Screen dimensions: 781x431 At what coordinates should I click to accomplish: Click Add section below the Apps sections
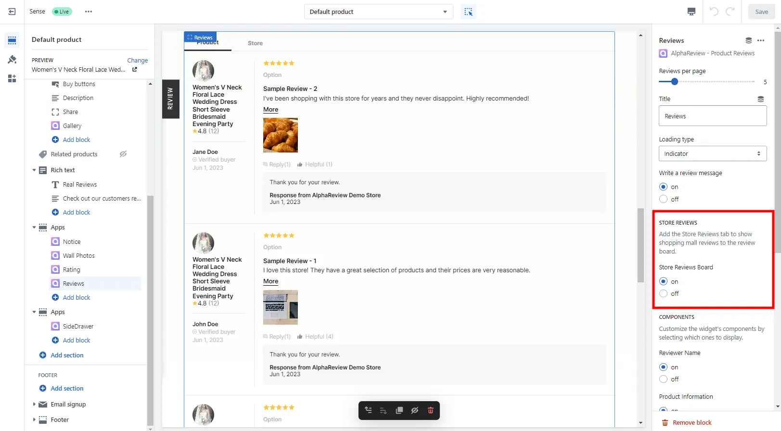(61, 355)
